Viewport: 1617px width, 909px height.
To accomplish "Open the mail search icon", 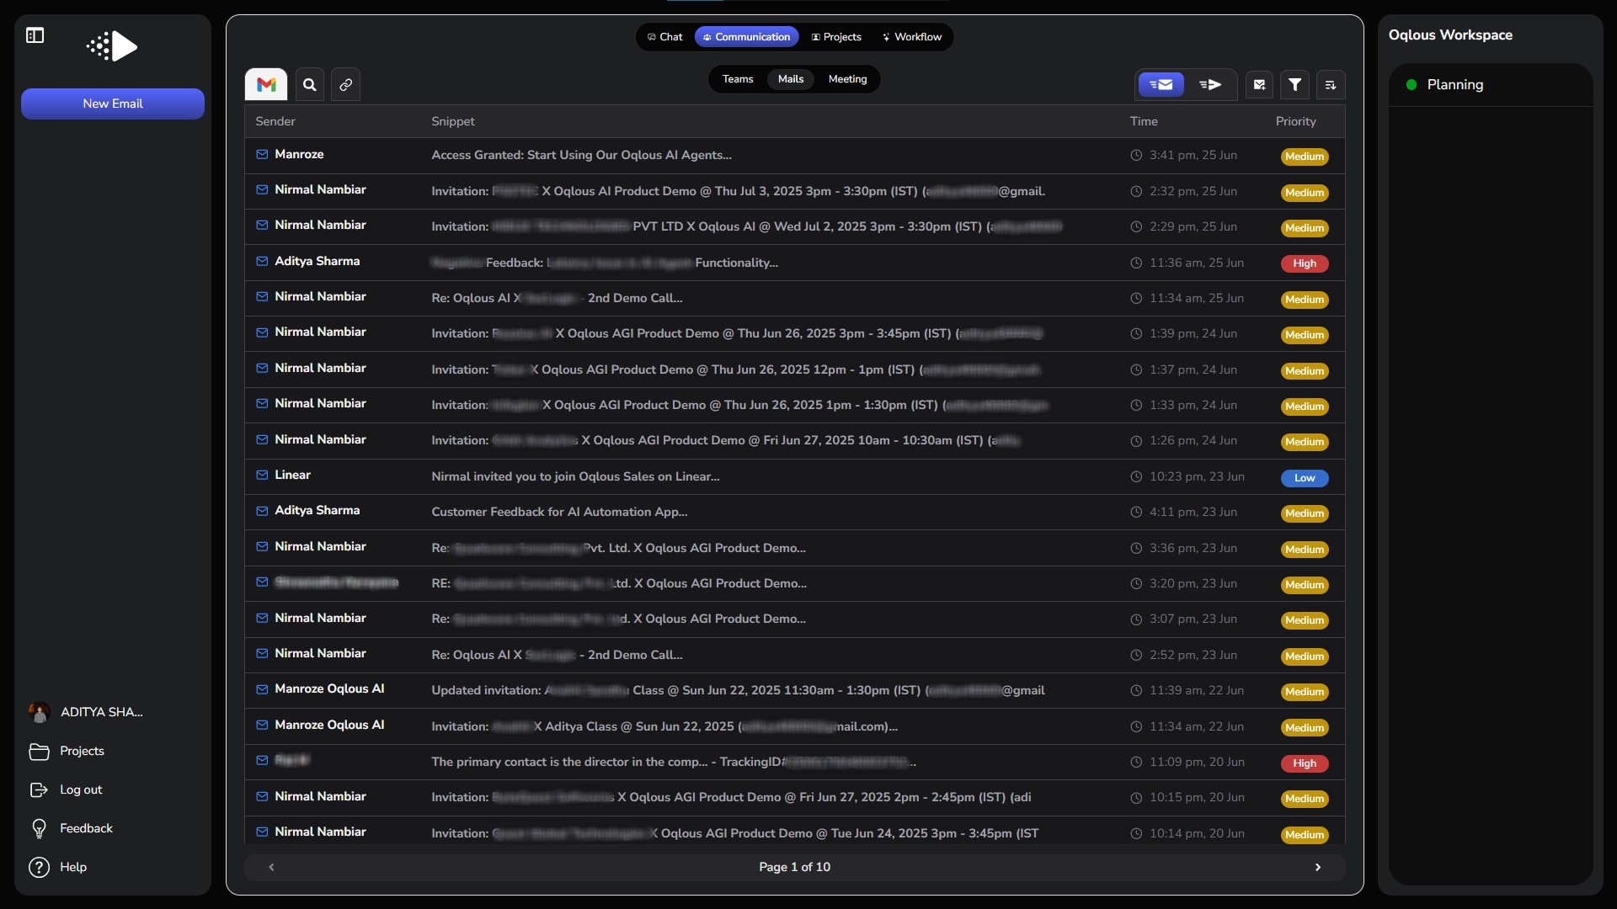I will 310,84.
